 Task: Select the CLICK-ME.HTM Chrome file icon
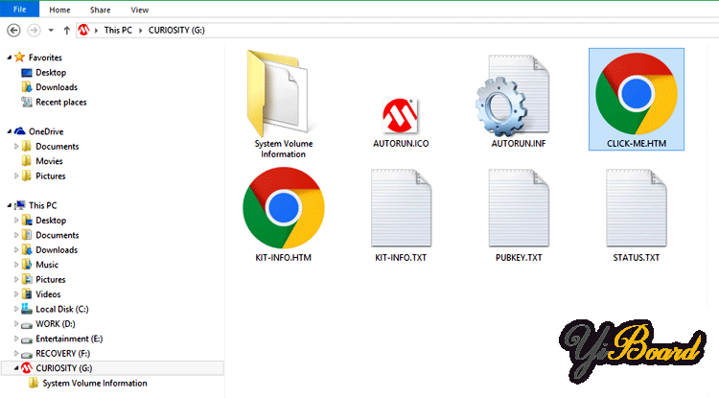[x=636, y=94]
